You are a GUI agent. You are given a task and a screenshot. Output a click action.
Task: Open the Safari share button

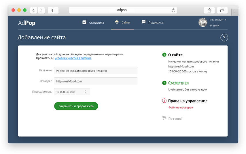click(x=209, y=10)
